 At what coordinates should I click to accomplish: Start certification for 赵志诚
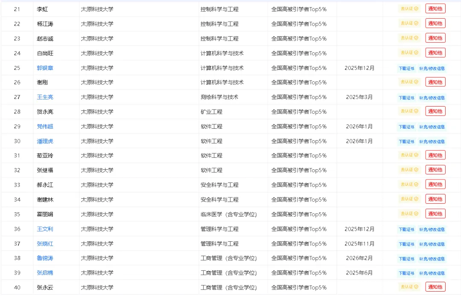409,38
